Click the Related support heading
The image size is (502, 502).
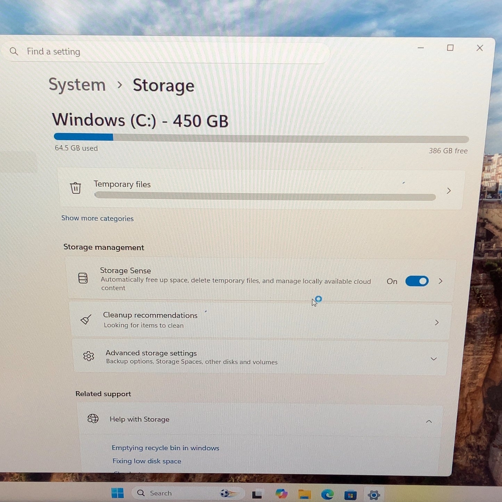click(x=103, y=394)
